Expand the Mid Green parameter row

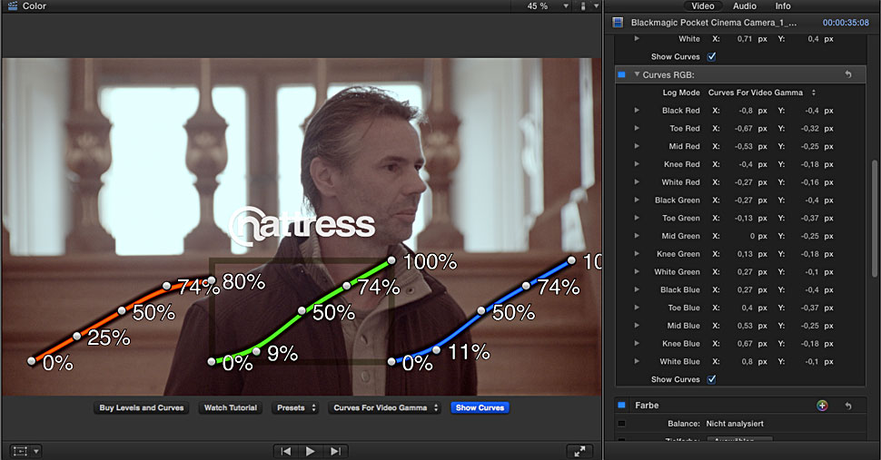point(637,236)
